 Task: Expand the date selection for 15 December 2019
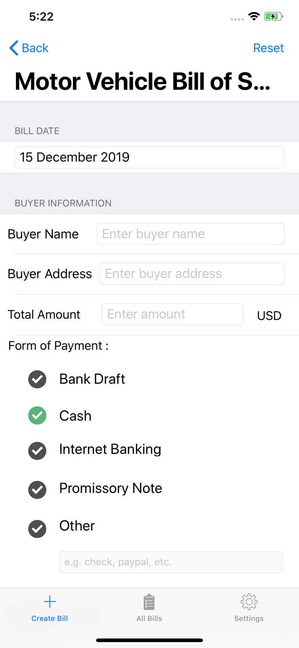point(149,157)
